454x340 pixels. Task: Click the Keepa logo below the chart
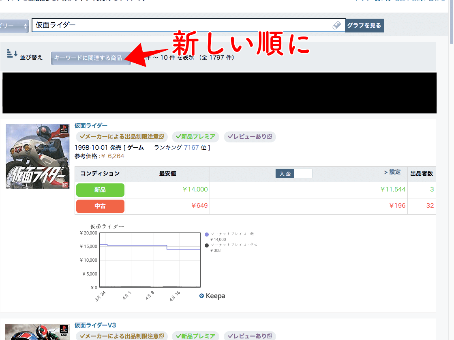coord(212,296)
